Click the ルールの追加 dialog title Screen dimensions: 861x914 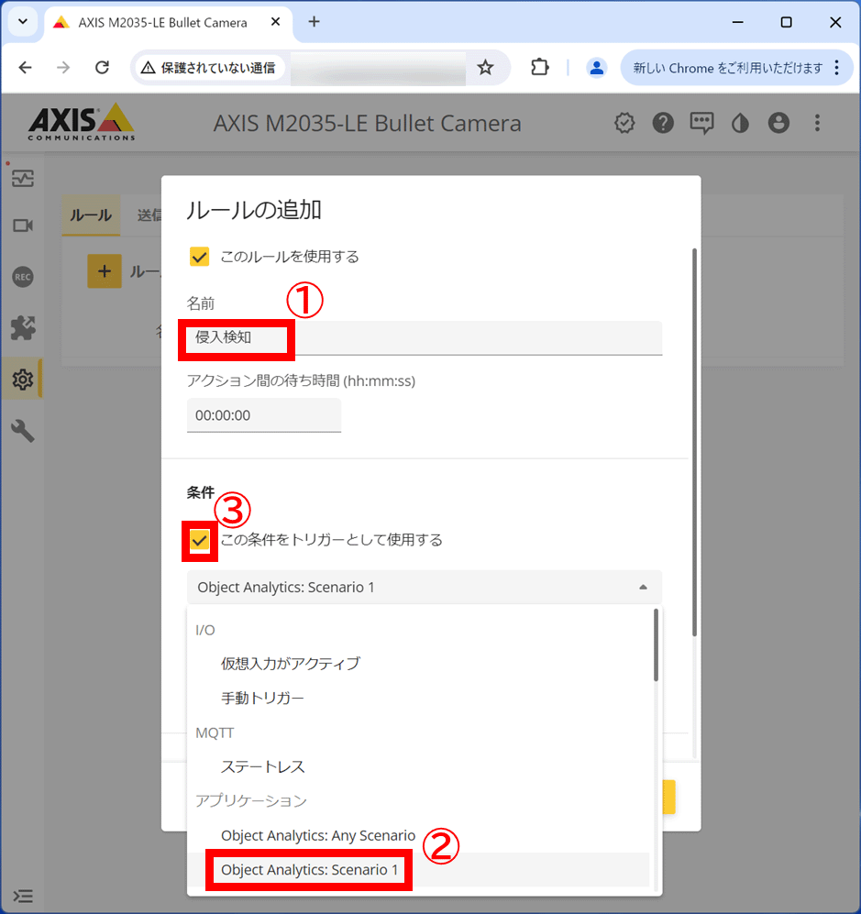254,210
